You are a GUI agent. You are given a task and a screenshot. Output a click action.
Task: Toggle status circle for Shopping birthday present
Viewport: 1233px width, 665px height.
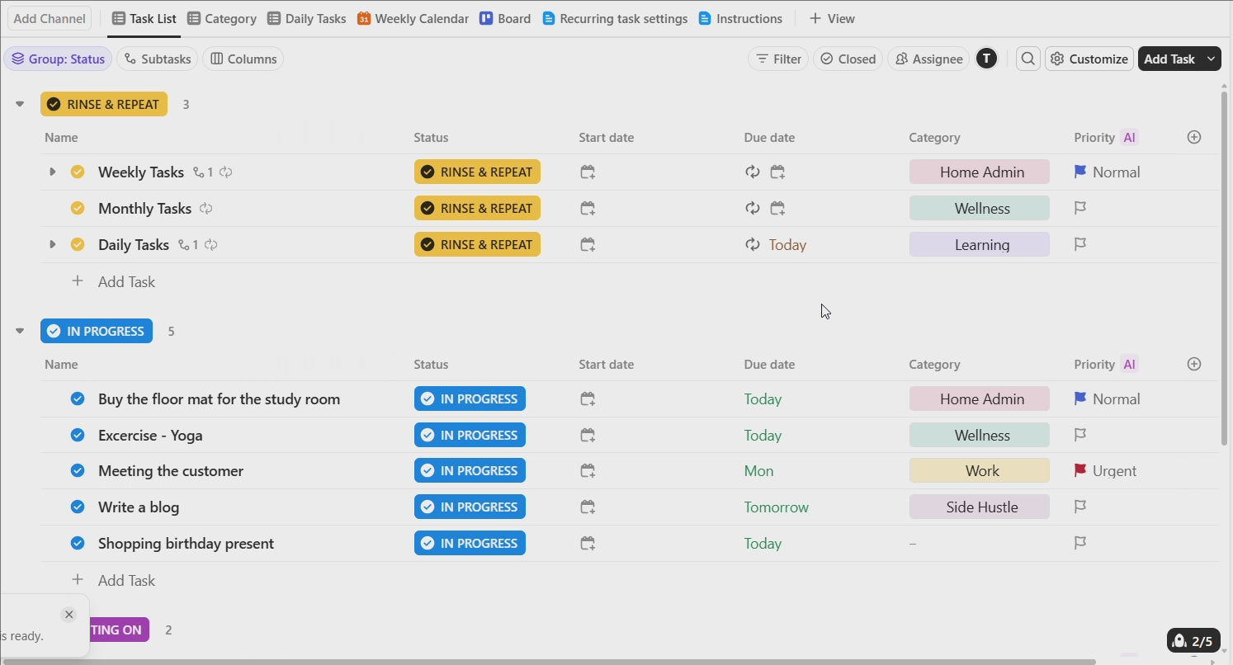78,543
